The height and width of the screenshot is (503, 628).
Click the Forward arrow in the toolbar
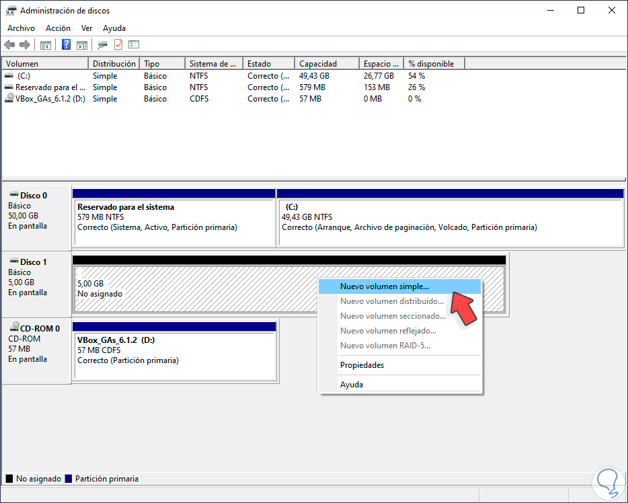click(25, 44)
